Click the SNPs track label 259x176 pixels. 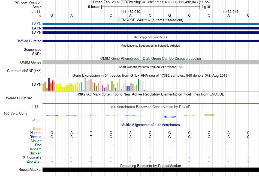coord(37,54)
